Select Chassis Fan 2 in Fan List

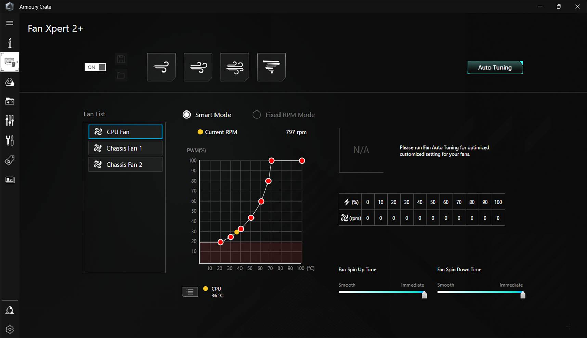[125, 165]
